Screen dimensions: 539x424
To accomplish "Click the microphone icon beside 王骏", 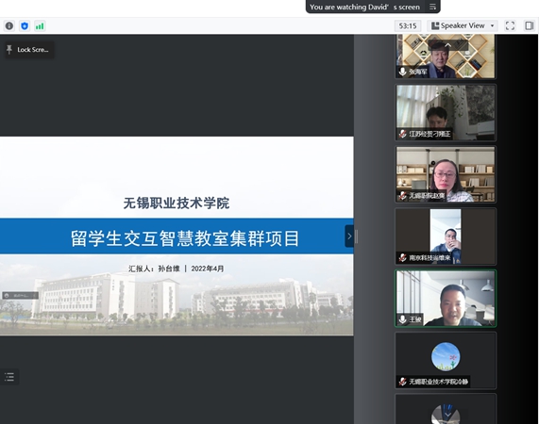I will (402, 319).
